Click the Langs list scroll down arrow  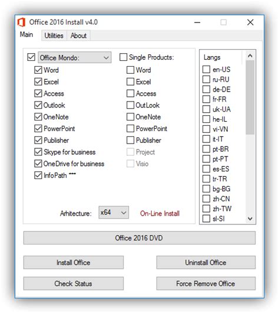click(250, 219)
